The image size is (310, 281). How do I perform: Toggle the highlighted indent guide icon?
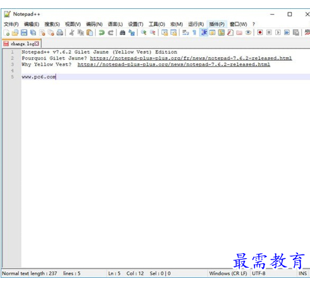[204, 32]
